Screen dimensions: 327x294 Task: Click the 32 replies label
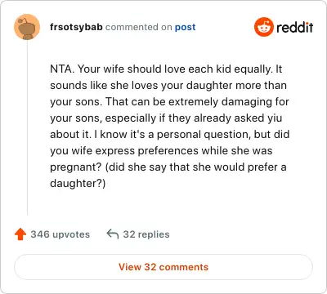[x=146, y=234]
